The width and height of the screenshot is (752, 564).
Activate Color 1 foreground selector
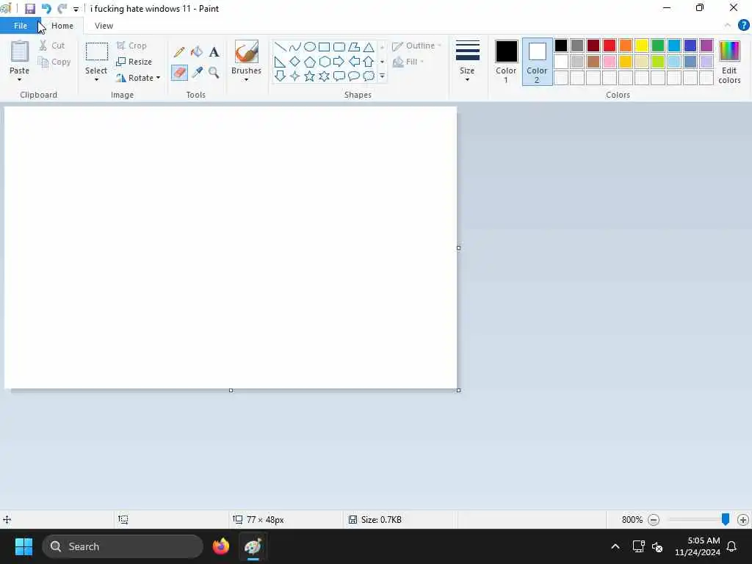point(506,62)
